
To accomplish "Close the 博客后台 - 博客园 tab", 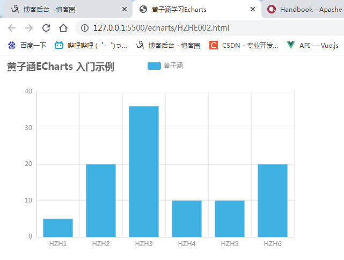I will click(125, 9).
